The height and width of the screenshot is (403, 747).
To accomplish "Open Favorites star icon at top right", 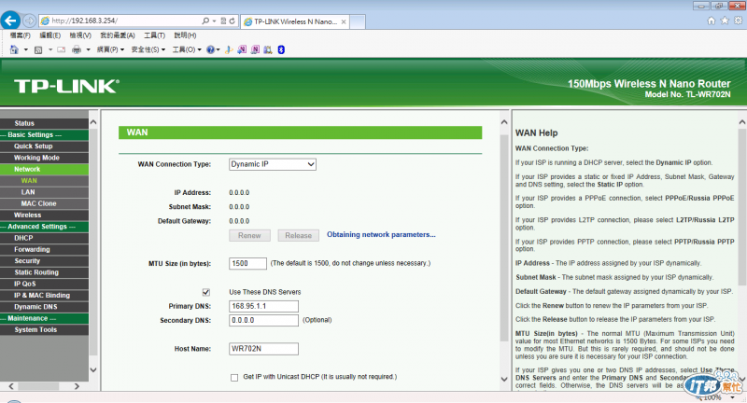I will point(725,21).
